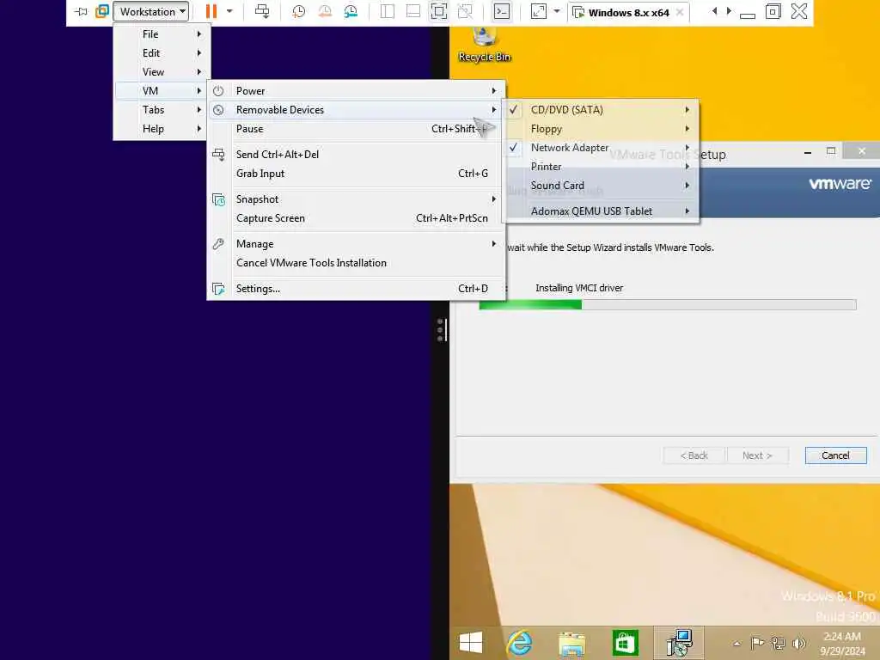880x660 pixels.
Task: Click the Manage Snapshots toolbar icon
Action: (351, 11)
